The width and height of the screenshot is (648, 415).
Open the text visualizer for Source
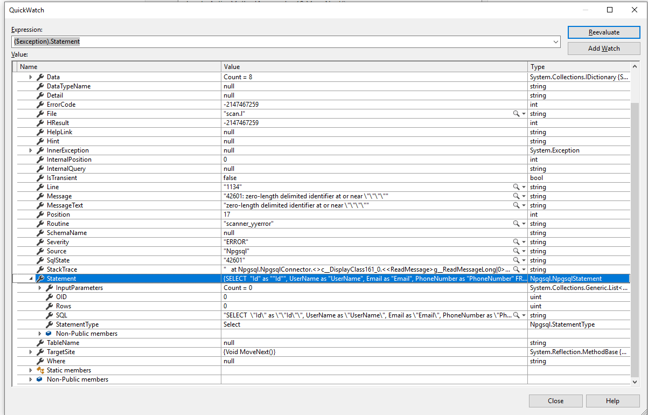coord(515,251)
